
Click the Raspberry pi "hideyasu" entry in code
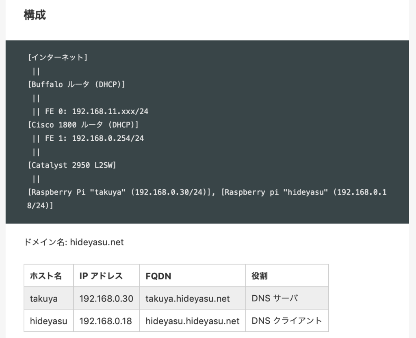tap(304, 192)
